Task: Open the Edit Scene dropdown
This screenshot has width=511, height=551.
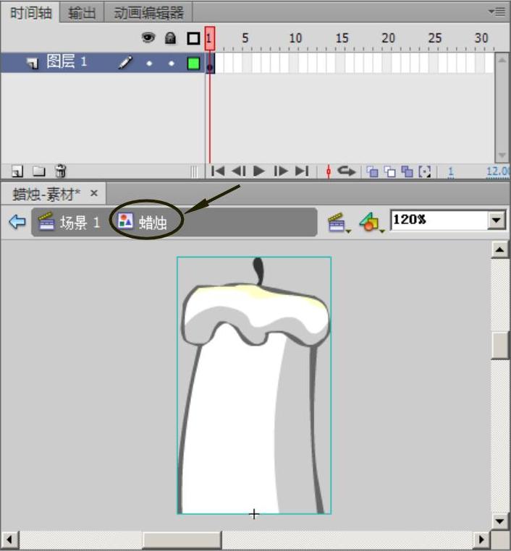Action: point(338,222)
